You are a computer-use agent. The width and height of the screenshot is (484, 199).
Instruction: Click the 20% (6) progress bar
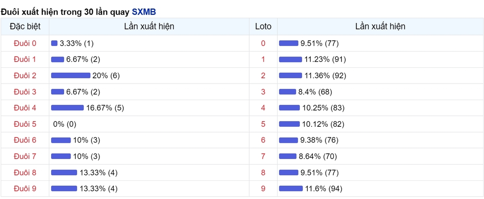pos(71,75)
